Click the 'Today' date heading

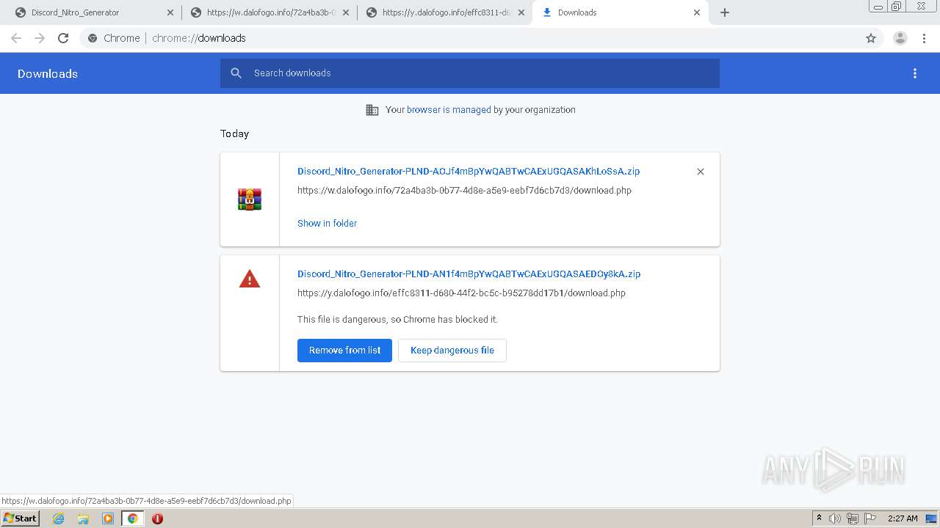coord(235,133)
